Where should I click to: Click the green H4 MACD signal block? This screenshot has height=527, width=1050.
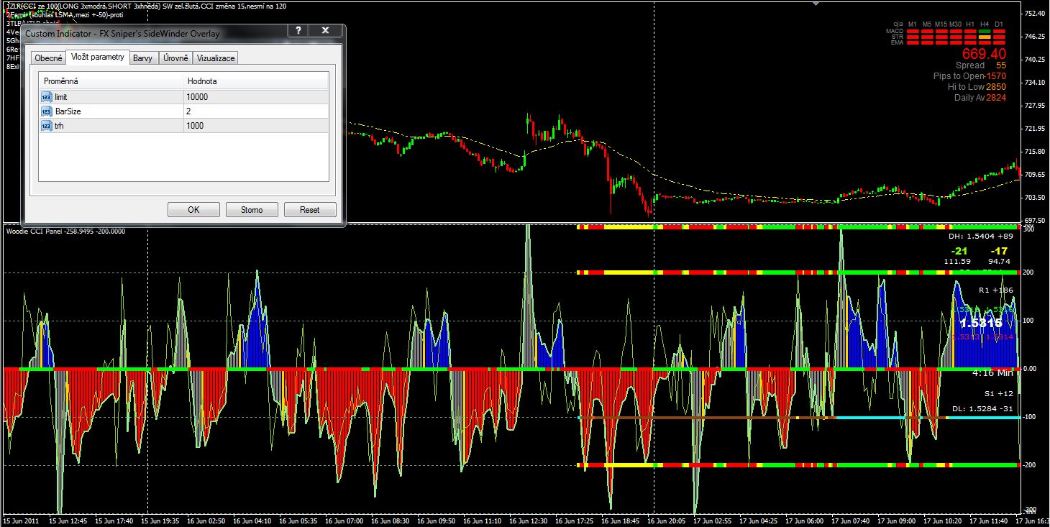[x=985, y=32]
